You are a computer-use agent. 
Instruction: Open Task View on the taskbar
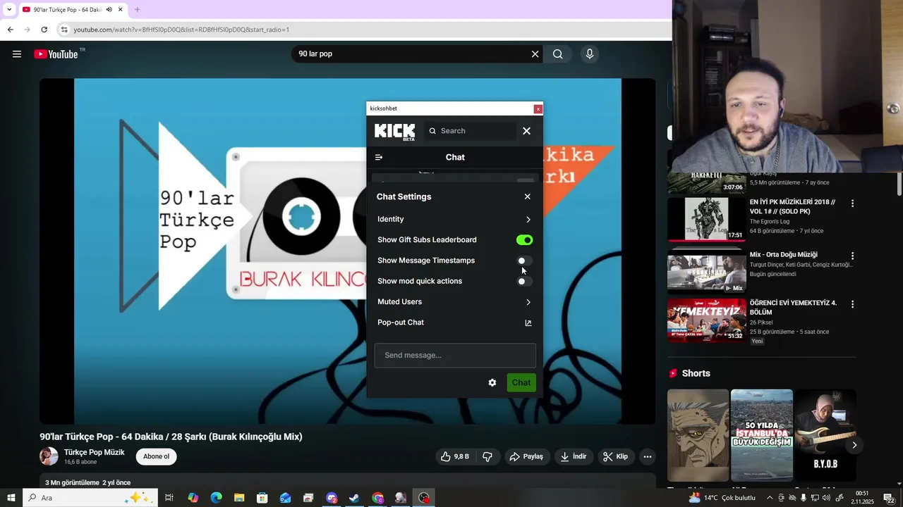(169, 498)
